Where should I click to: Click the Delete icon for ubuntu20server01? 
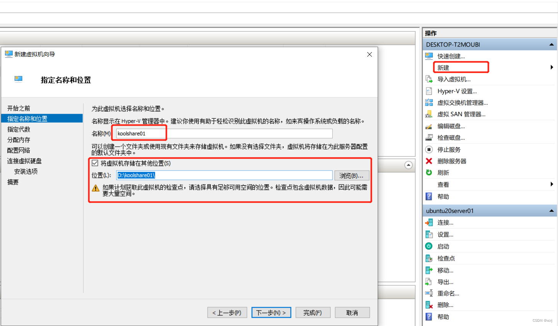click(x=429, y=305)
